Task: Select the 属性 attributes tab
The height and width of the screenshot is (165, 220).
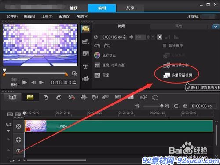Action: (x=179, y=26)
